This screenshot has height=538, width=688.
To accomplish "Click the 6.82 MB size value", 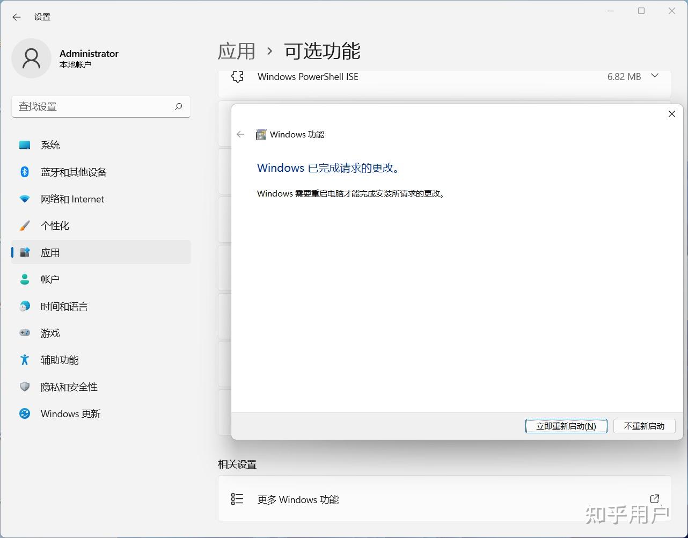I will [x=624, y=77].
